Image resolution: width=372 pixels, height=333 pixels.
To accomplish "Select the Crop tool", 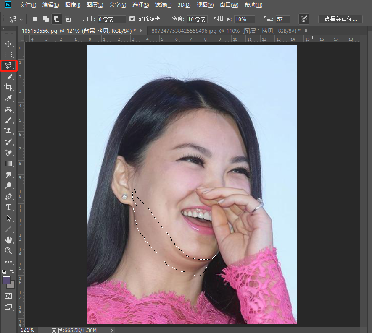I will coord(8,87).
